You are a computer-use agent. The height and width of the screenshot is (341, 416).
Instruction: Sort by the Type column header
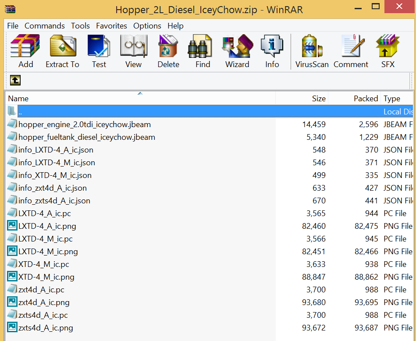coord(397,99)
